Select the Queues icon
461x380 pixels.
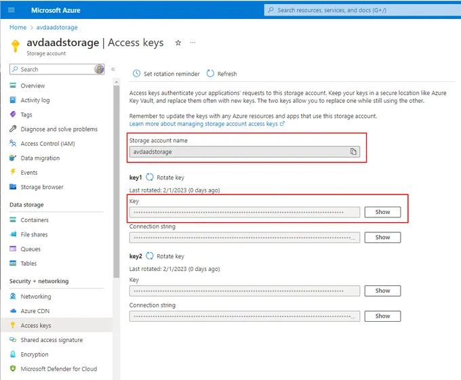pos(13,249)
